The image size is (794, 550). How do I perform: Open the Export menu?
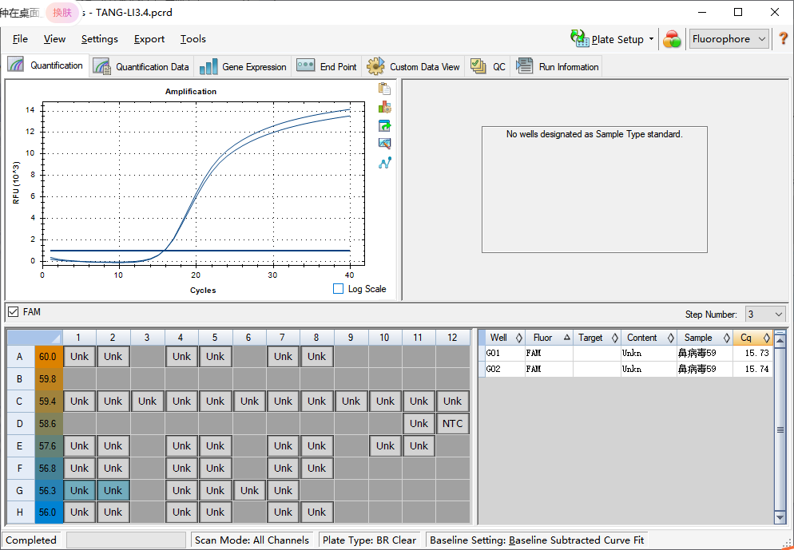pos(149,39)
